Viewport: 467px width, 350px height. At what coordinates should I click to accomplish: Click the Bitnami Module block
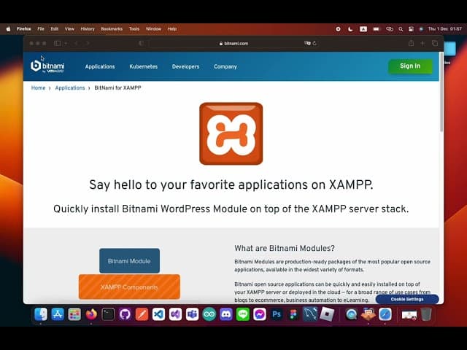[x=130, y=261]
